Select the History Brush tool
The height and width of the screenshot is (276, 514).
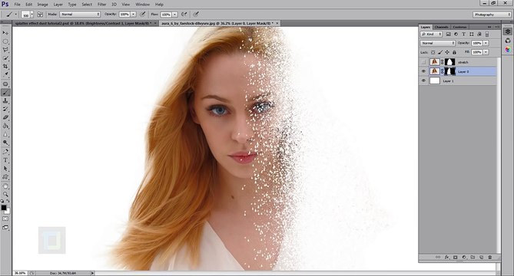(x=5, y=109)
